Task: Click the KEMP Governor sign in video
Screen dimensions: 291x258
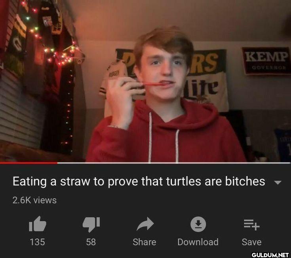Action: click(266, 61)
